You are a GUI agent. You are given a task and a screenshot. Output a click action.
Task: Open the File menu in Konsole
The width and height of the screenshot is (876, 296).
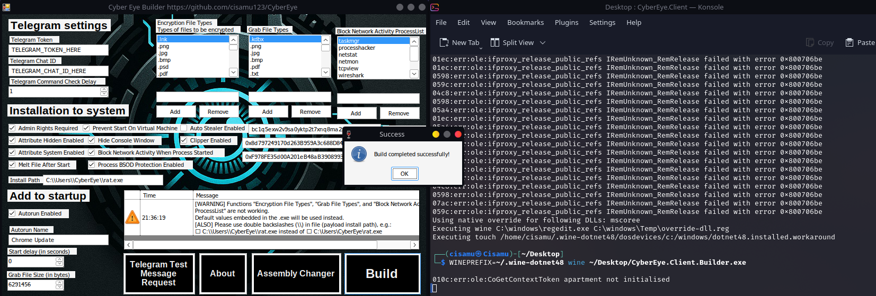[441, 22]
